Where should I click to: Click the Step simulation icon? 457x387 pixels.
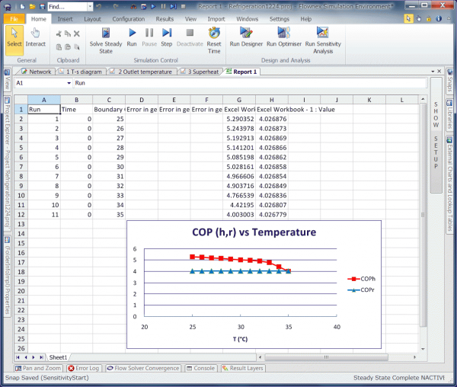[x=167, y=33]
